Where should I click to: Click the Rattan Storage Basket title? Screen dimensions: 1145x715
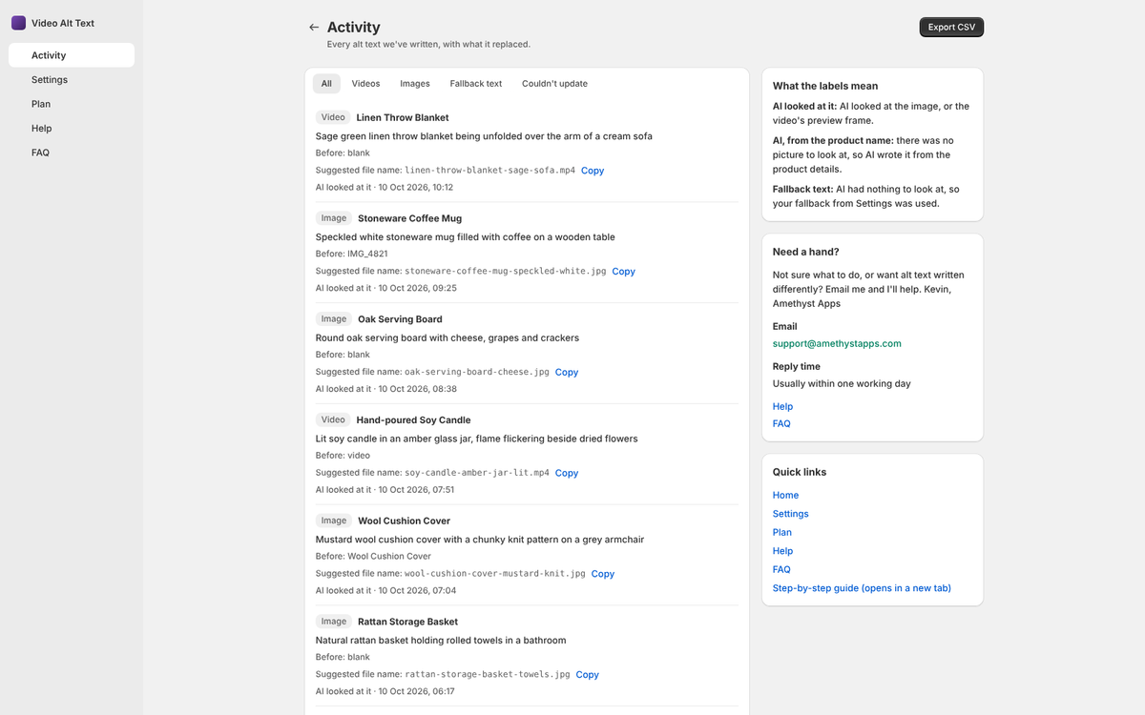point(408,622)
